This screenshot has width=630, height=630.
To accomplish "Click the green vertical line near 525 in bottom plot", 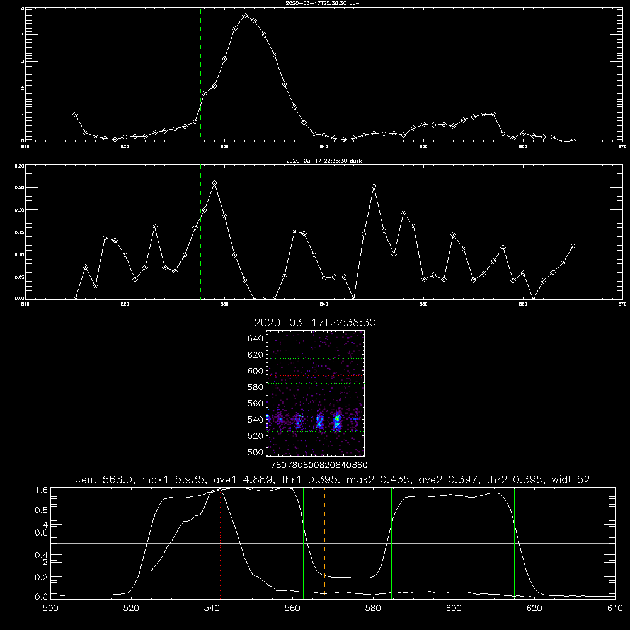I will pos(152,542).
